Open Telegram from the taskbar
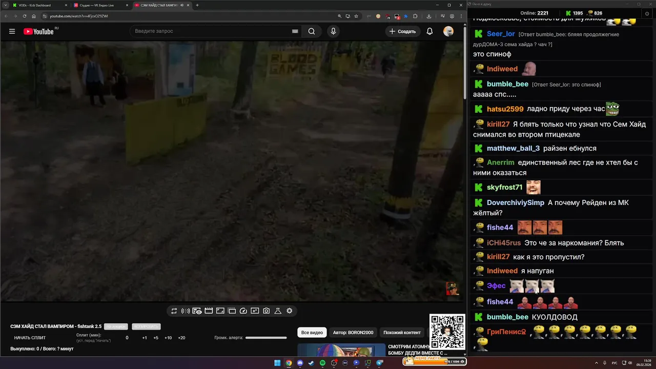Image resolution: width=656 pixels, height=369 pixels. pyautogui.click(x=379, y=363)
